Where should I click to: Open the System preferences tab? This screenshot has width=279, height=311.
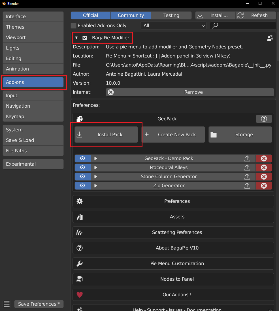click(33, 130)
